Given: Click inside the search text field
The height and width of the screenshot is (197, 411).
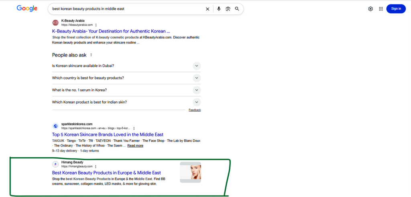Looking at the screenshot, I should tap(127, 9).
